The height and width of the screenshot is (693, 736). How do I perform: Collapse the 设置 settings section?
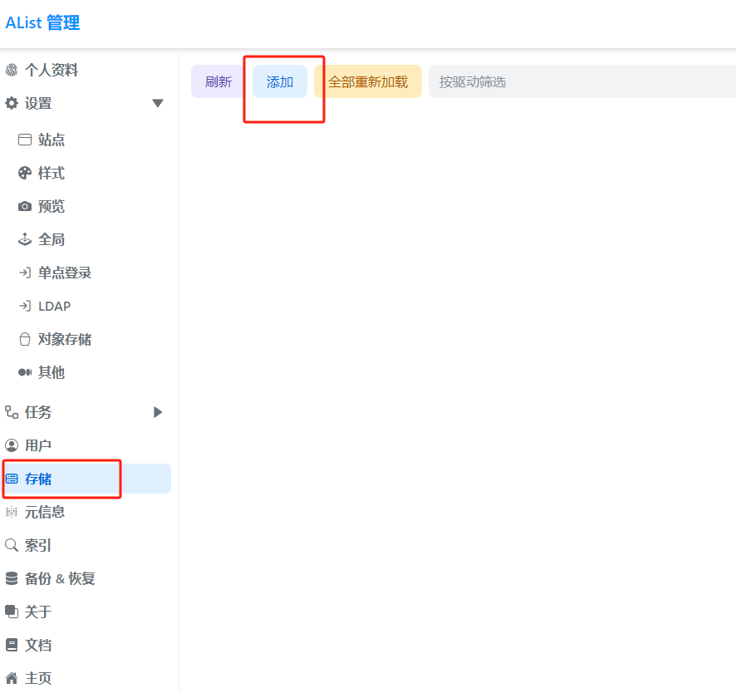pos(157,103)
